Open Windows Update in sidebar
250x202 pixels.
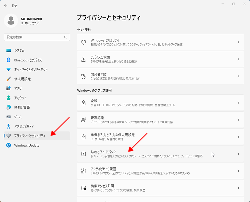coord(37,145)
